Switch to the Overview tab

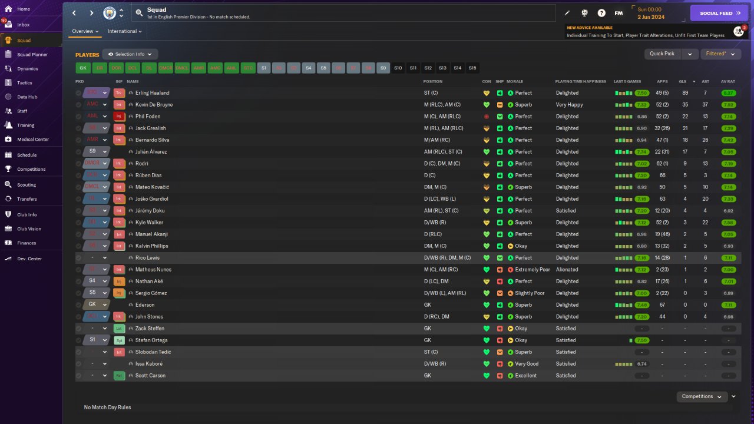pos(85,31)
